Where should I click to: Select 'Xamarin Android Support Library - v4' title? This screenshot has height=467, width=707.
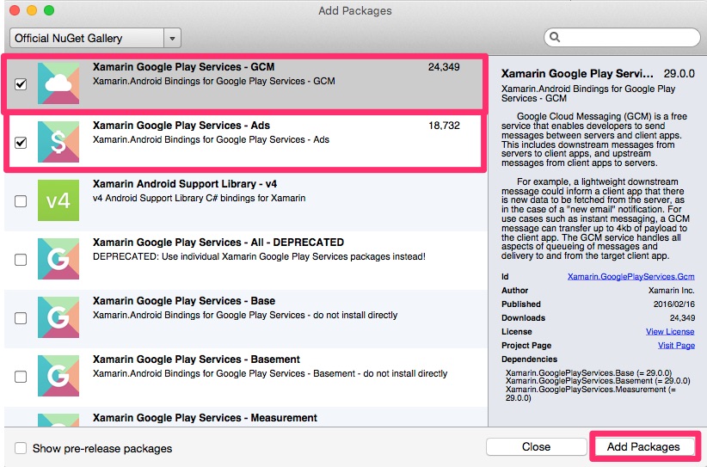[x=185, y=184]
